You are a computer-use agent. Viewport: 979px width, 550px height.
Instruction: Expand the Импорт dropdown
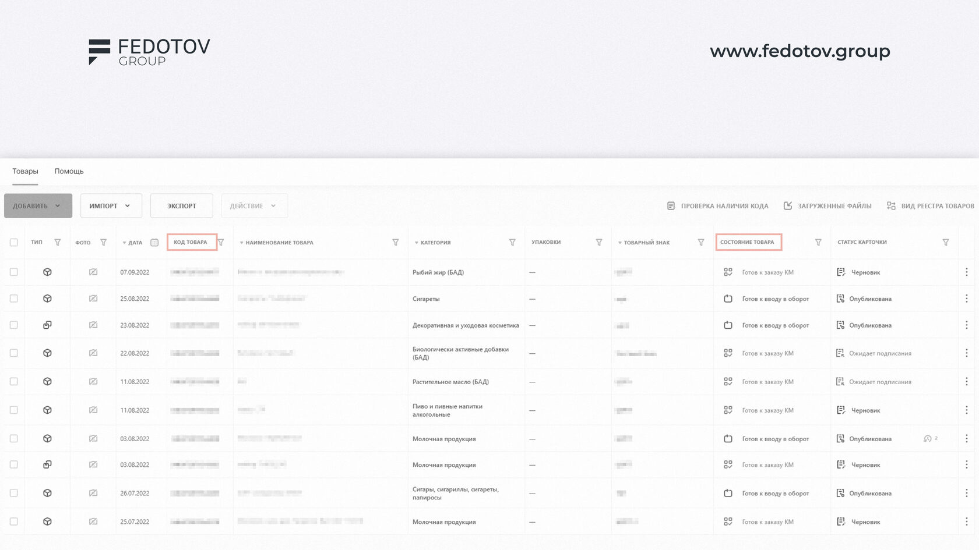(111, 206)
